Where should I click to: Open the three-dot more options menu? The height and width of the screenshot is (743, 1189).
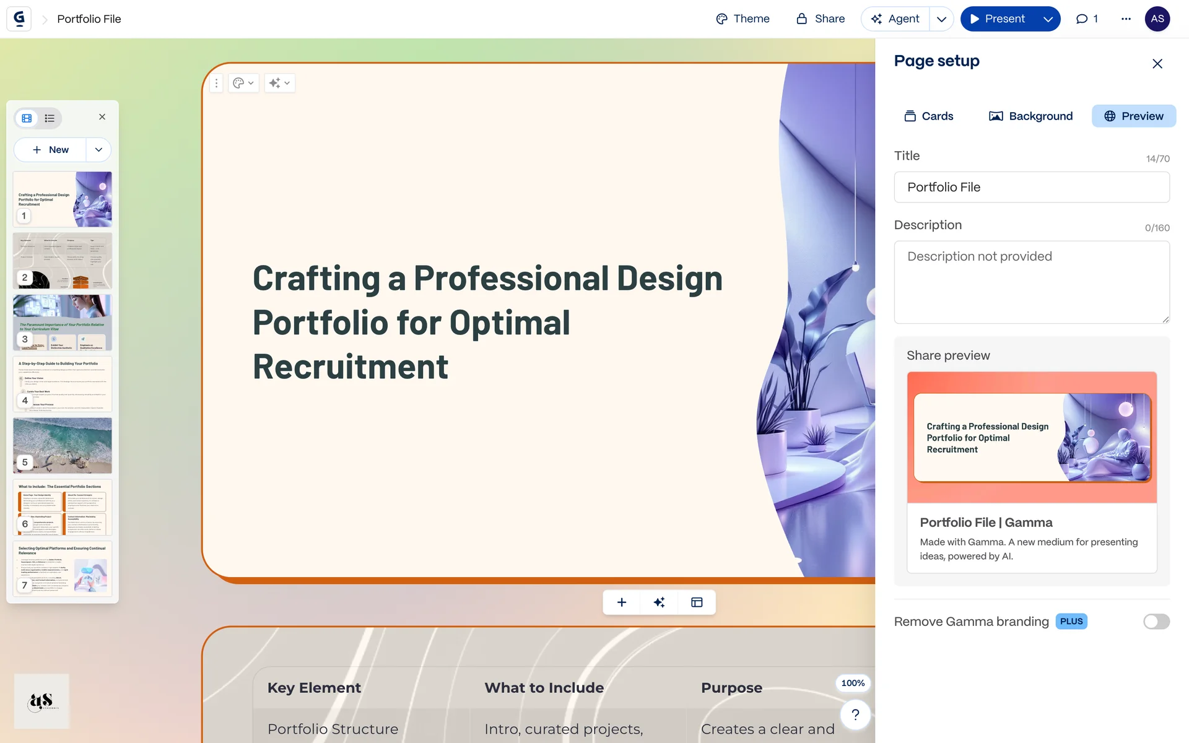pos(1126,19)
